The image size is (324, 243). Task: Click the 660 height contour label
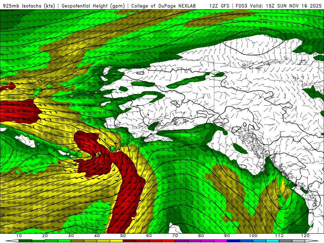(x=102, y=75)
